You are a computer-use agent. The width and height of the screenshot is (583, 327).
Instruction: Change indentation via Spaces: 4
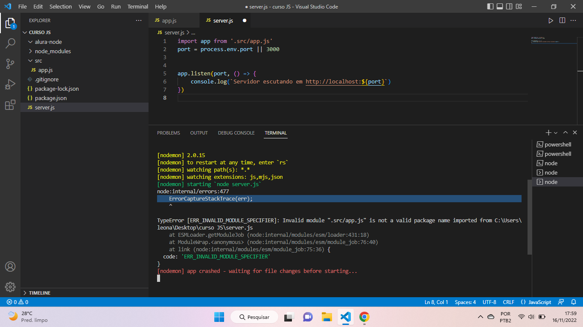465,302
